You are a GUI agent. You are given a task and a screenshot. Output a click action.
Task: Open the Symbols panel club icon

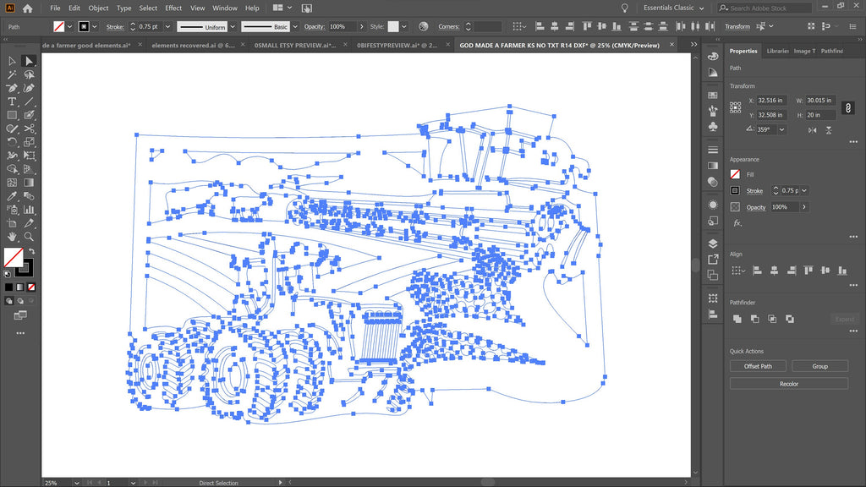(713, 127)
